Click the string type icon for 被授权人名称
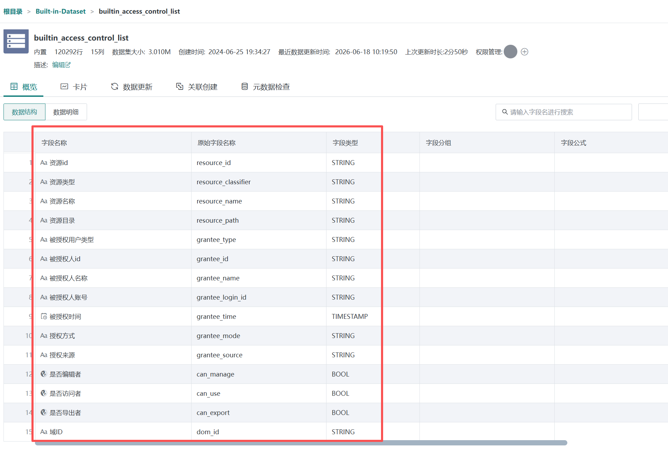This screenshot has width=668, height=451. 44,278
